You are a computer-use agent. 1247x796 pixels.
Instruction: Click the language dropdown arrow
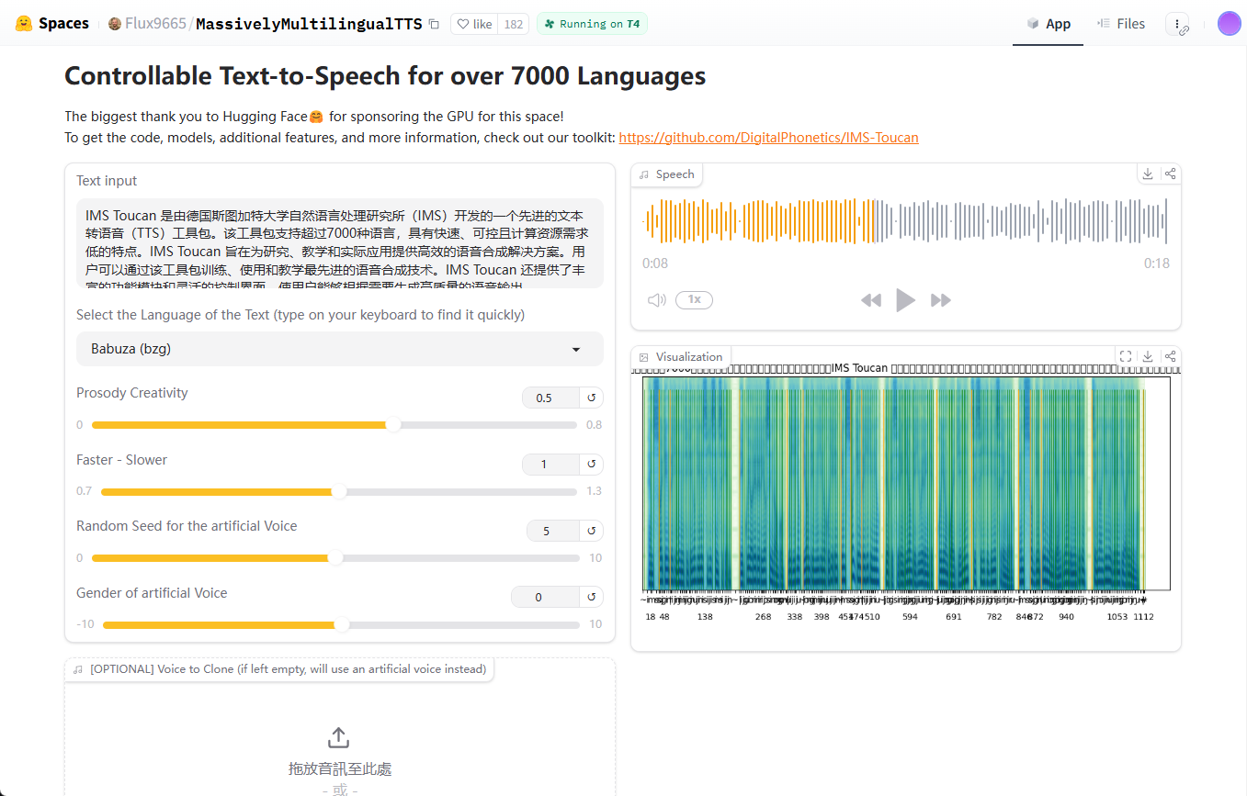pos(576,349)
